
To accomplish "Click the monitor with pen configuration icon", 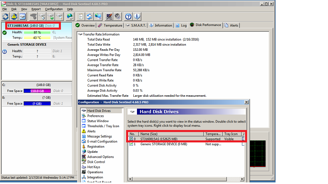I will (109, 16).
